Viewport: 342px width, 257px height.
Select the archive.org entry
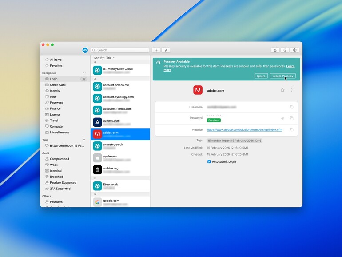pyautogui.click(x=120, y=170)
